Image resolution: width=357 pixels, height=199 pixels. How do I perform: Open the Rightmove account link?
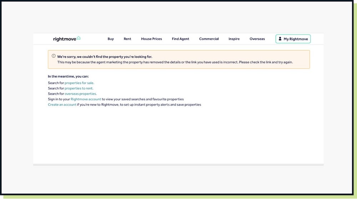(x=86, y=99)
